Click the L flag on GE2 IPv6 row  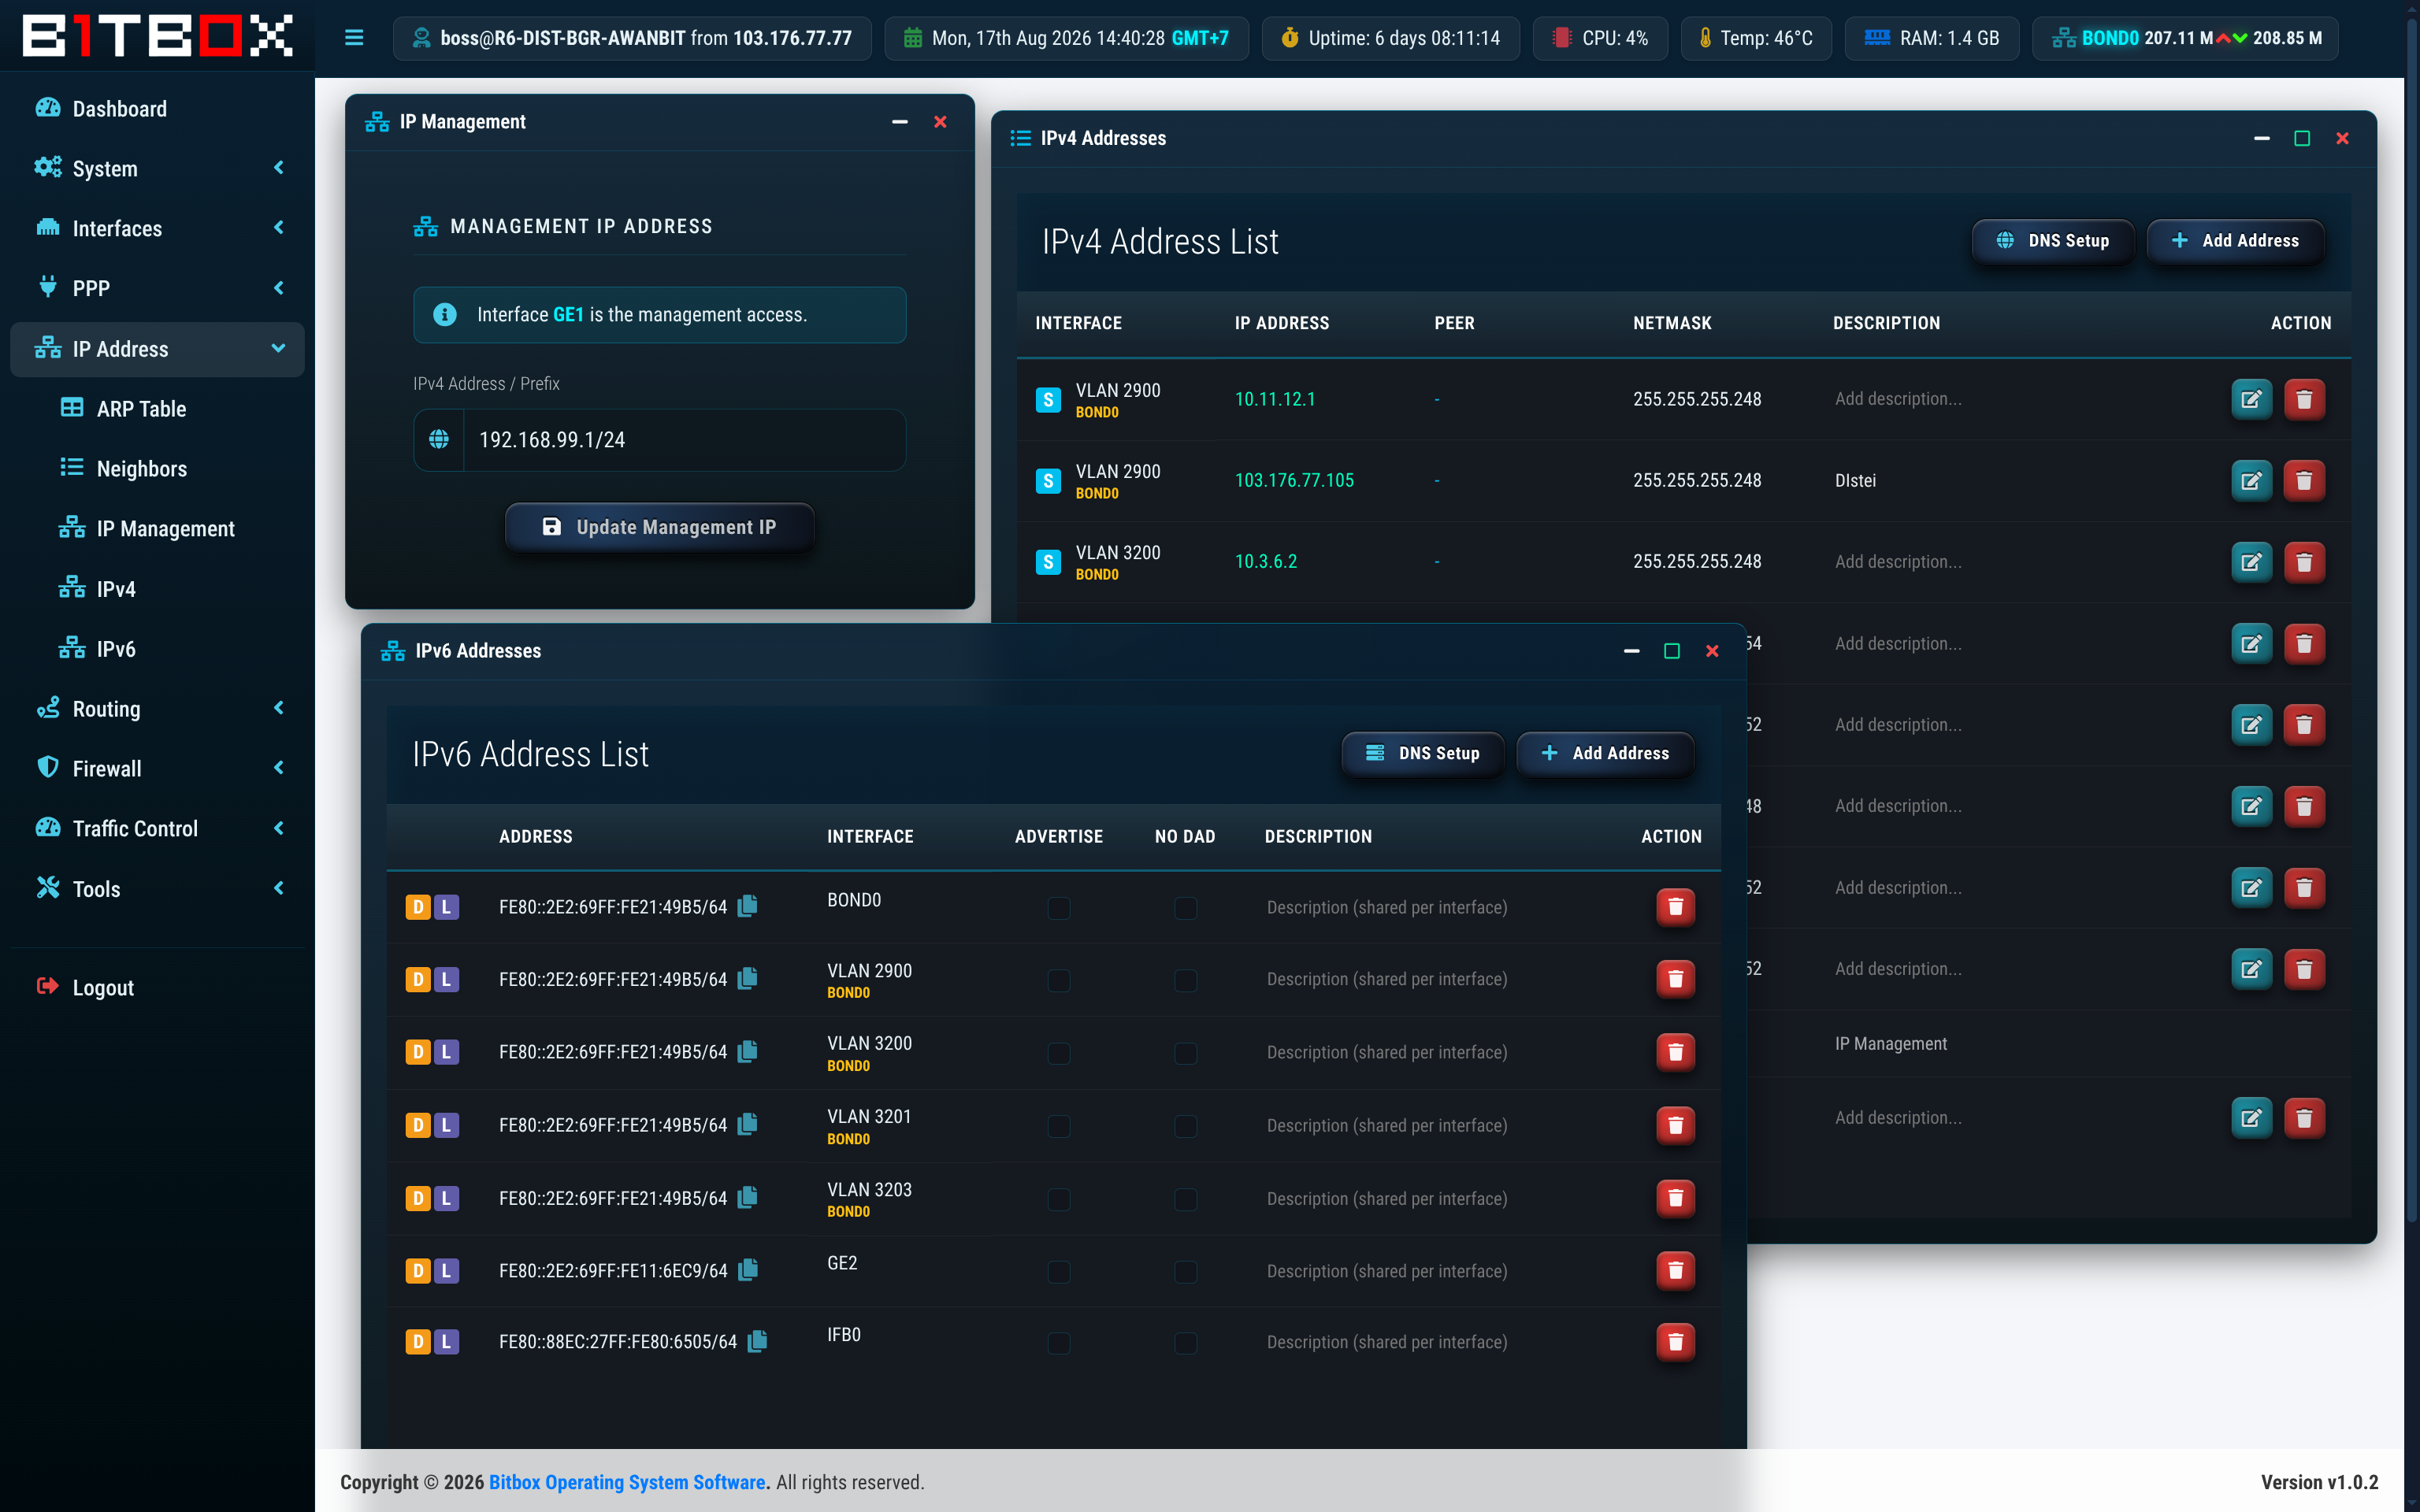(x=446, y=1271)
